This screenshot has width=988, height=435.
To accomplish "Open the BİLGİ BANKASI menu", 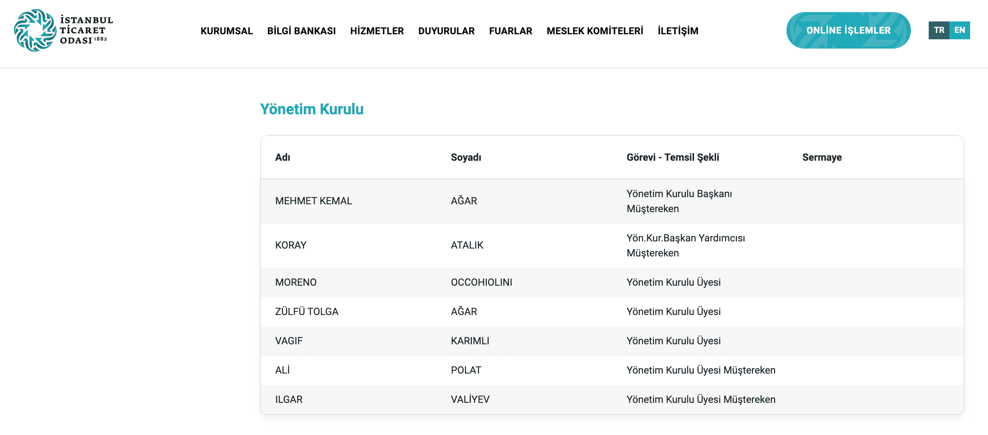I will (301, 31).
